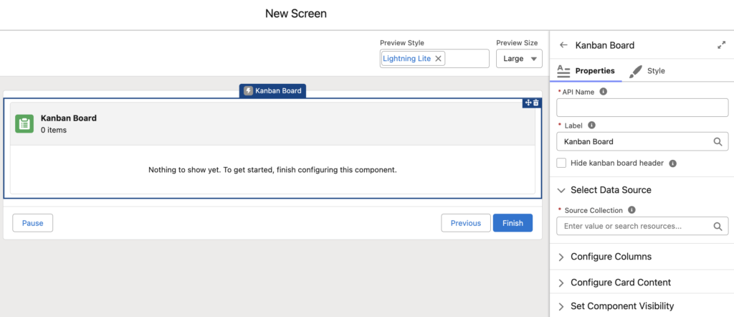Click the search icon in the Label field
This screenshot has height=317, width=734.
coord(718,142)
